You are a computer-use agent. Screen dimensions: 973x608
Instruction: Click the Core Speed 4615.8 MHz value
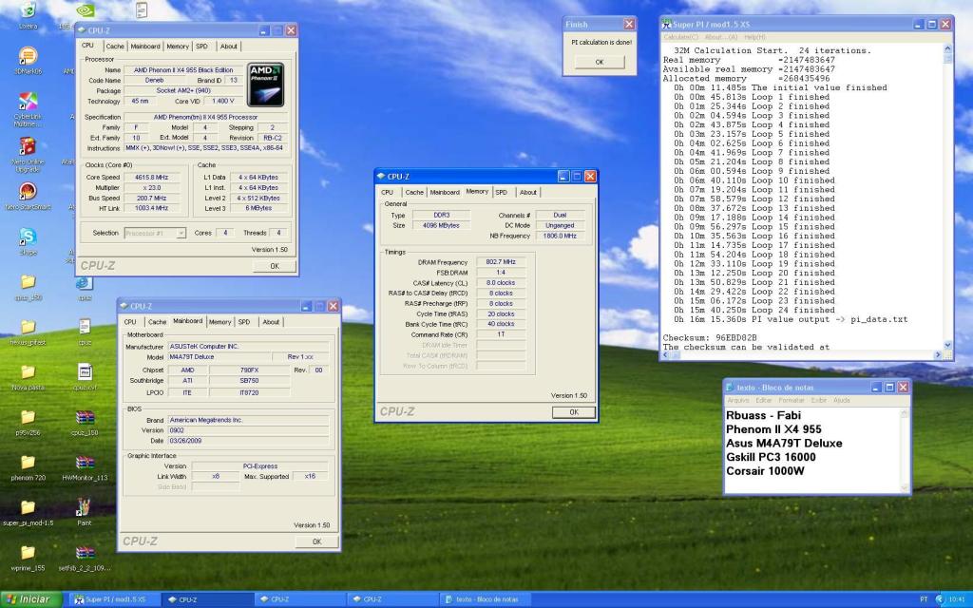pos(151,178)
